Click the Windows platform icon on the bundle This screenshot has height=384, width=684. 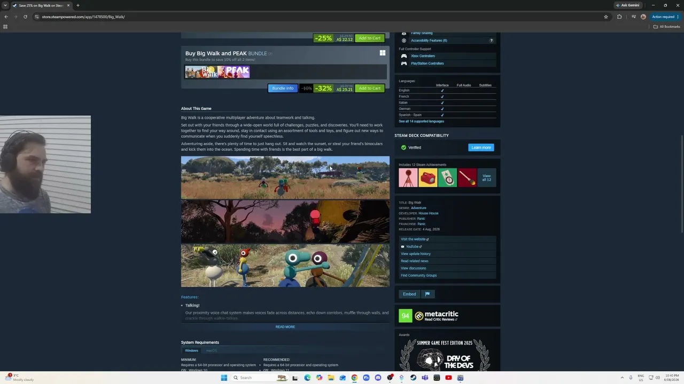point(383,53)
